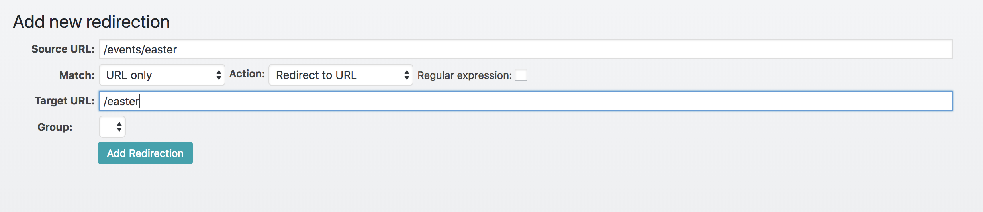Click the Match dropdown up-down arrows
This screenshot has width=983, height=212.
219,75
